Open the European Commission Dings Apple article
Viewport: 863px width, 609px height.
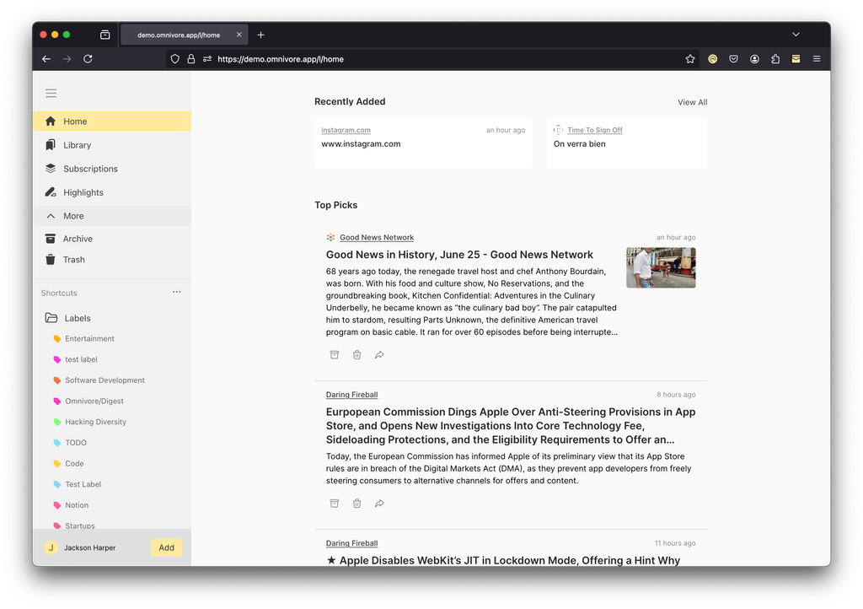(x=510, y=426)
